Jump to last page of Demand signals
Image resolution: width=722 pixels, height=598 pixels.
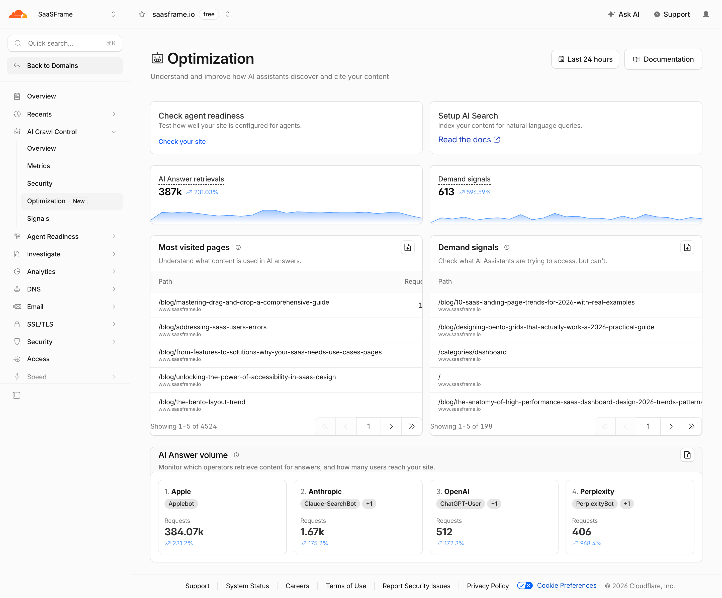(x=691, y=427)
